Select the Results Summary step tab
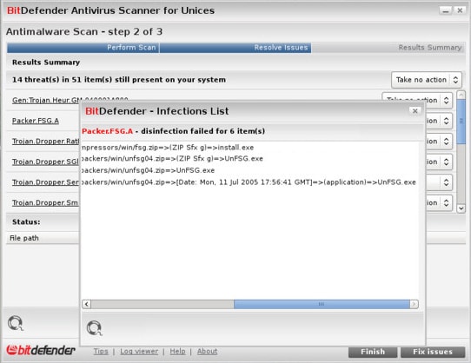Image resolution: width=471 pixels, height=363 pixels. click(x=388, y=48)
